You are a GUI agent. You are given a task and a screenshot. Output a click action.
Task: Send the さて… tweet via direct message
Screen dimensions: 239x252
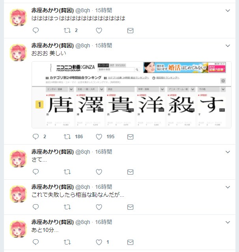click(x=130, y=172)
